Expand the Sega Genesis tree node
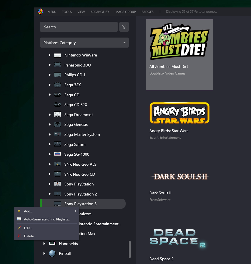The width and height of the screenshot is (251, 264). pyautogui.click(x=50, y=124)
